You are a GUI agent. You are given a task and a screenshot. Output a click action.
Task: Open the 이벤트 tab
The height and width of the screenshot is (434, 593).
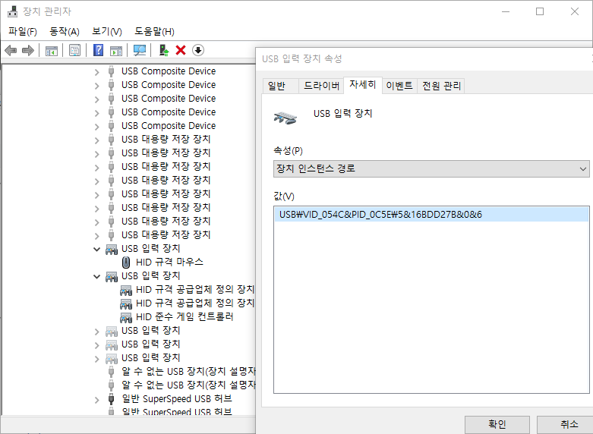coord(399,86)
